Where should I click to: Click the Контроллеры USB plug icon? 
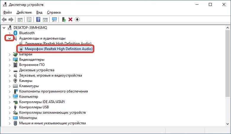[x=15, y=107]
